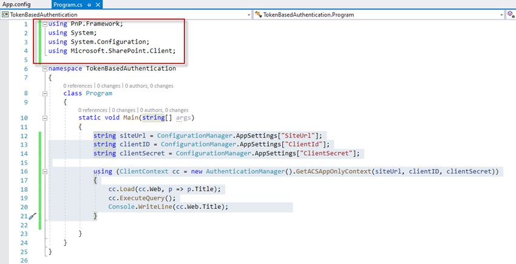Collapse the using directives block at line 1
The image size is (516, 264).
[x=45, y=24]
